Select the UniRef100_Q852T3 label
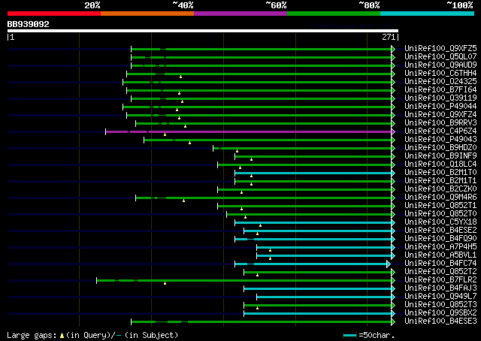The height and width of the screenshot is (341, 481). point(440,305)
